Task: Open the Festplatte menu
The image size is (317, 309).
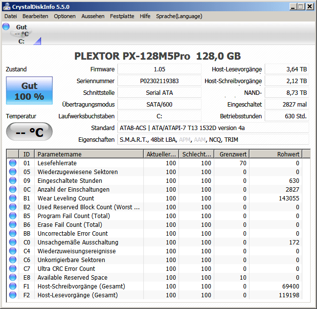Action: click(122, 16)
